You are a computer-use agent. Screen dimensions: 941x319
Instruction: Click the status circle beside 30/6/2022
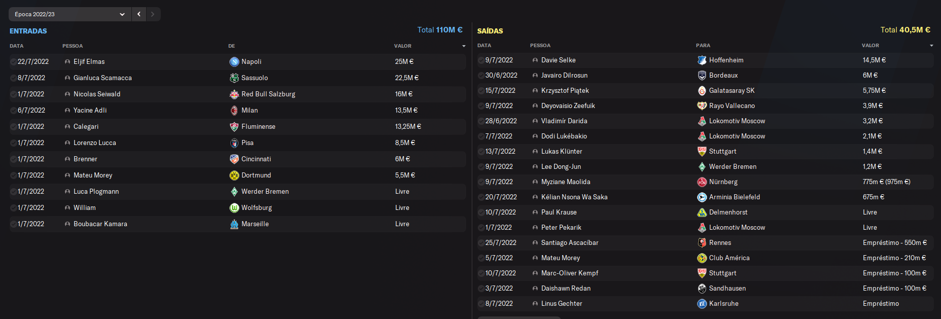click(x=481, y=76)
